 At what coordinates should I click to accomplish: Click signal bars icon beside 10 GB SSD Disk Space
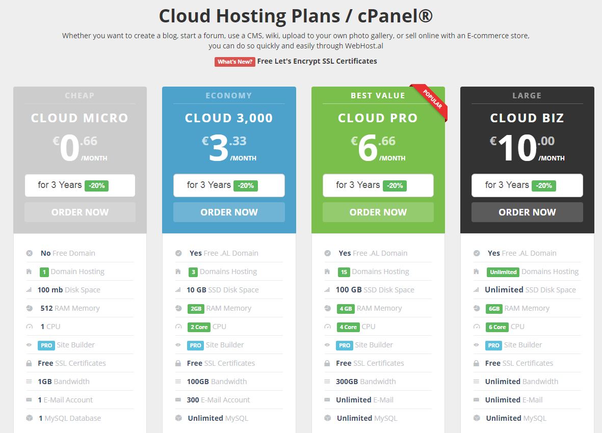[178, 290]
